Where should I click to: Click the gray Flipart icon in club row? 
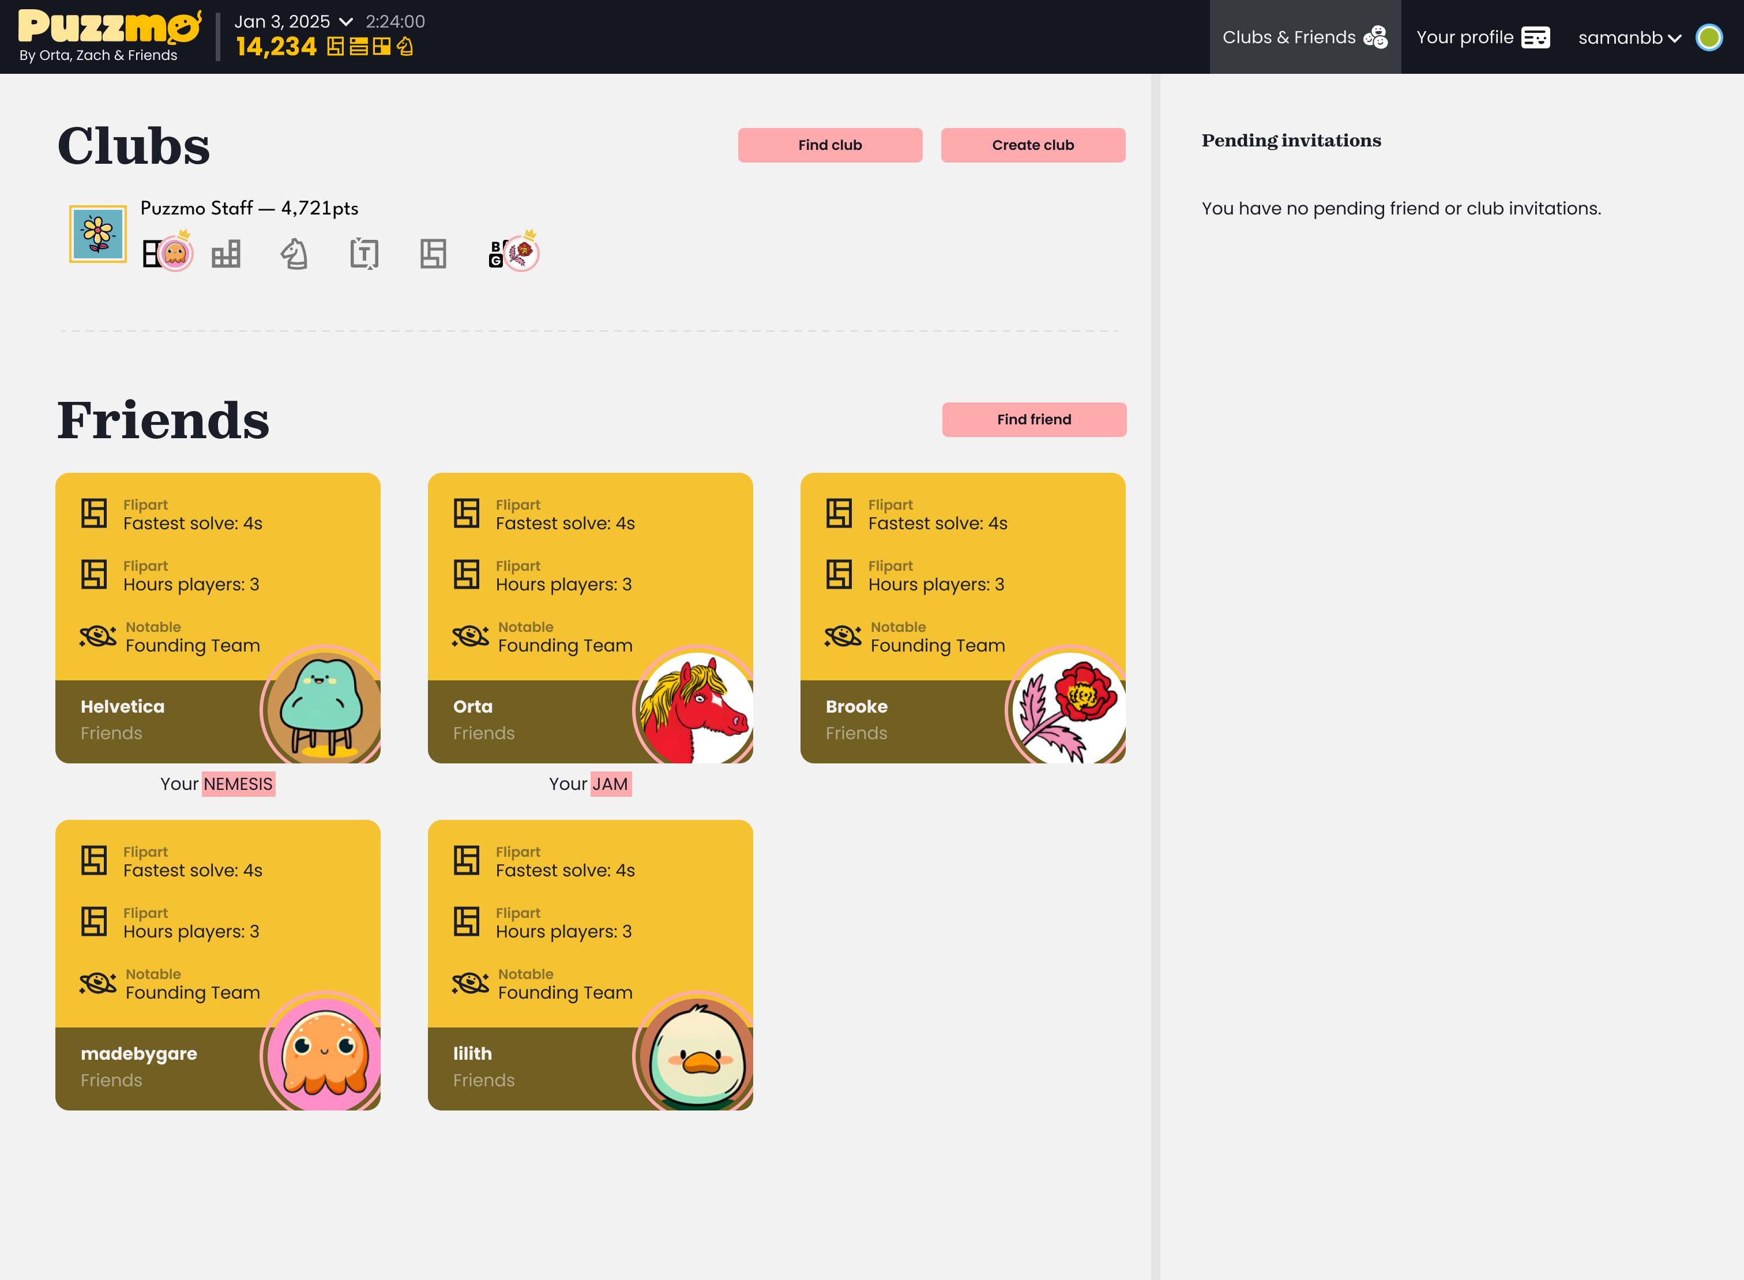[433, 254]
